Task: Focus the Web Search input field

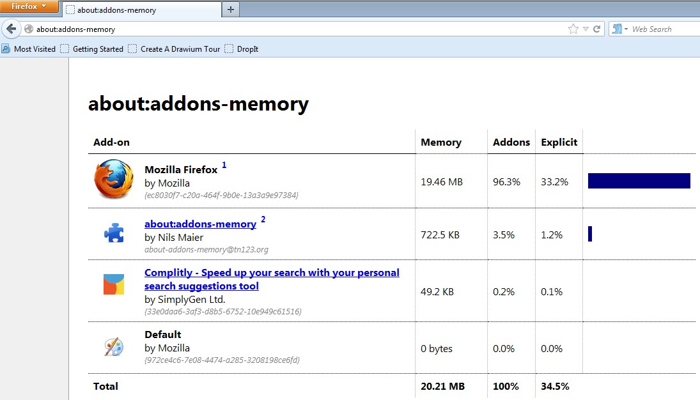Action: coord(662,29)
